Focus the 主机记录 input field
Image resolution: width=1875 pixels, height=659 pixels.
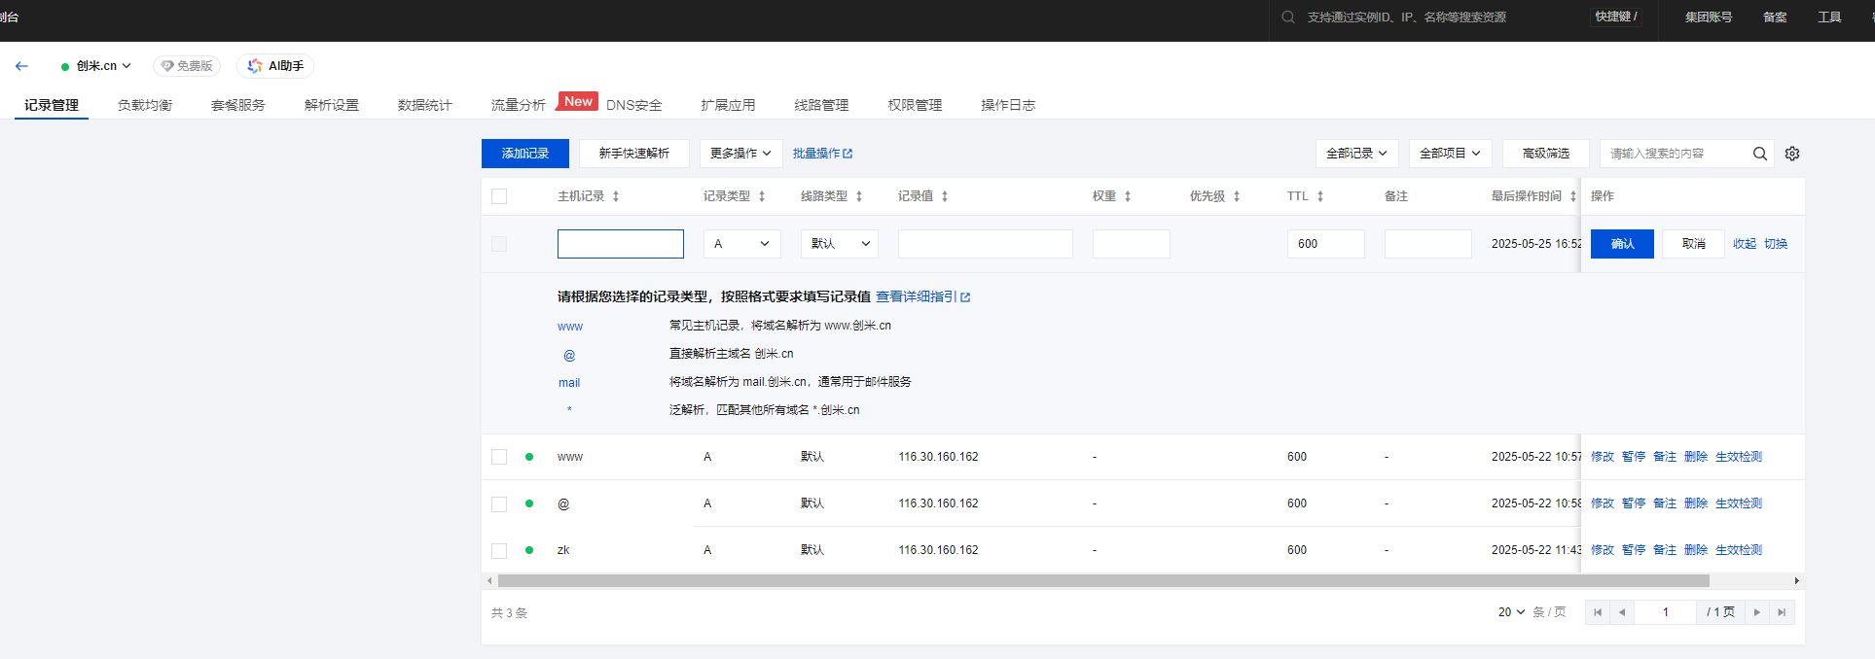click(620, 244)
